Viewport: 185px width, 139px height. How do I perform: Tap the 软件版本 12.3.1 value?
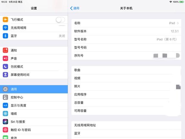(x=175, y=31)
